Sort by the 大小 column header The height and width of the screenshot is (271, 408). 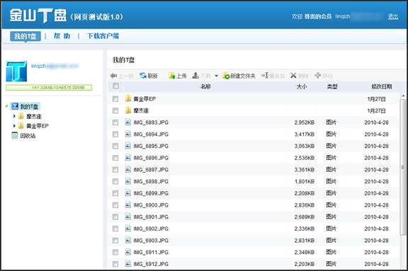click(x=302, y=86)
